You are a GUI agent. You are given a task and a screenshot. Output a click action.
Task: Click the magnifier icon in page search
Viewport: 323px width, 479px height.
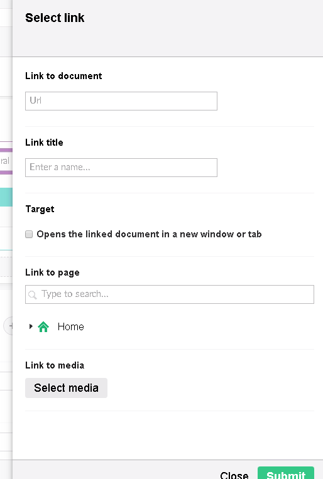(33, 295)
